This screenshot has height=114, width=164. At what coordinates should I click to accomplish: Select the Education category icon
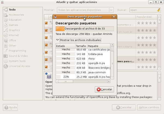pos(5,20)
